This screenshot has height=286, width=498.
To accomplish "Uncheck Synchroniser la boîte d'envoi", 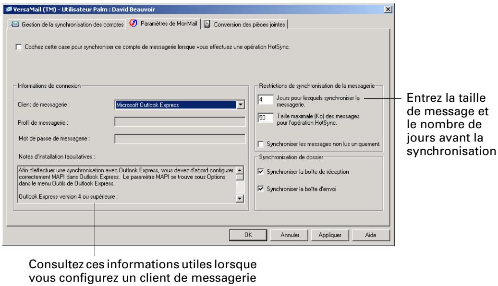I will pos(261,189).
